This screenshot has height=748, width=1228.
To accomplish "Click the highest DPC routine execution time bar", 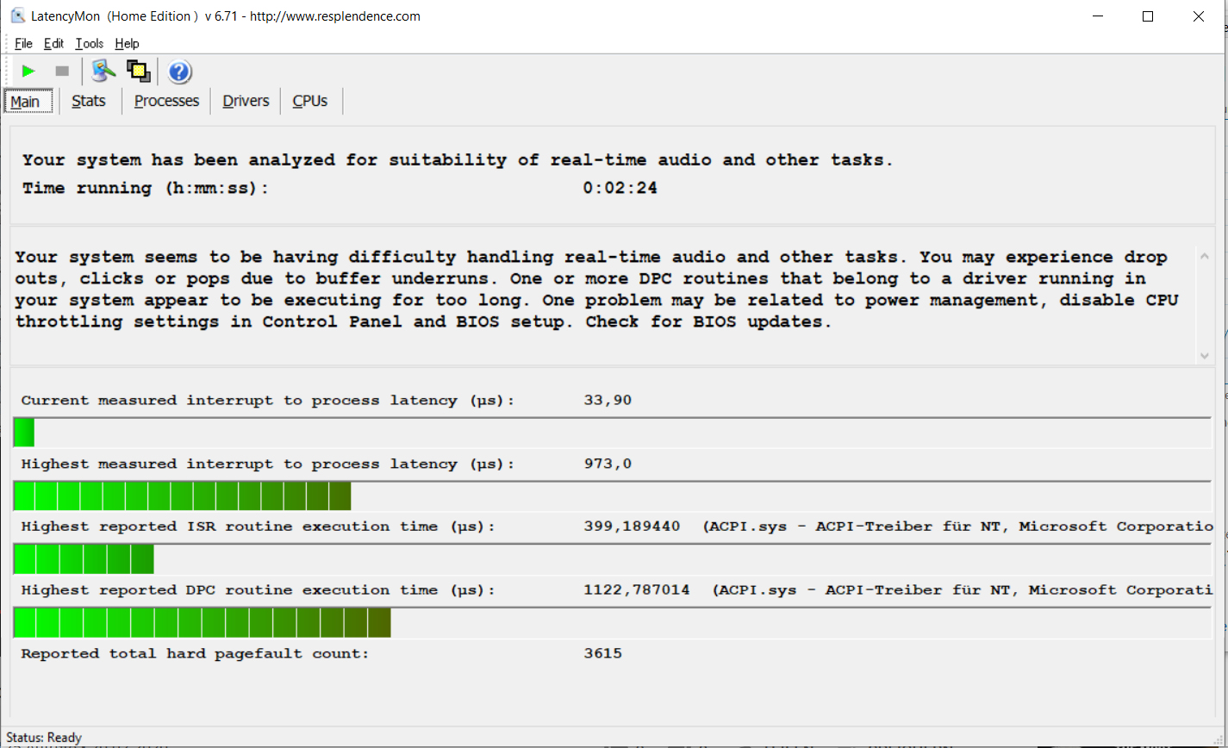I will click(x=612, y=623).
